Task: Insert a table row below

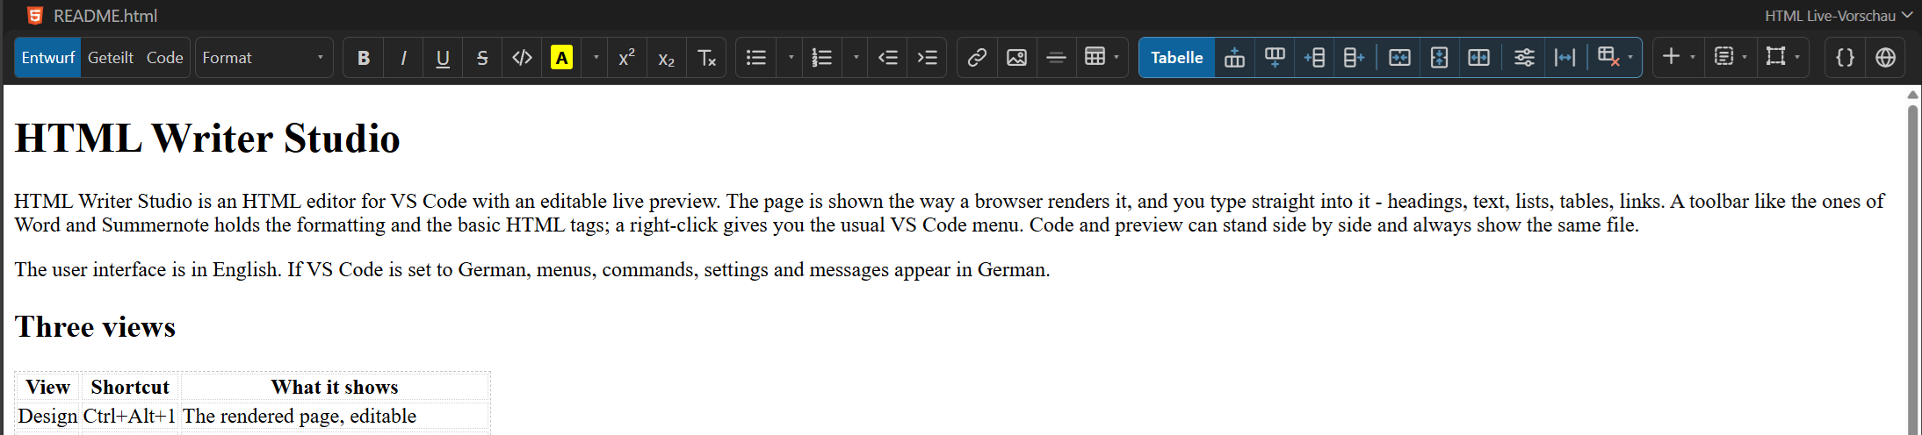Action: [x=1275, y=58]
